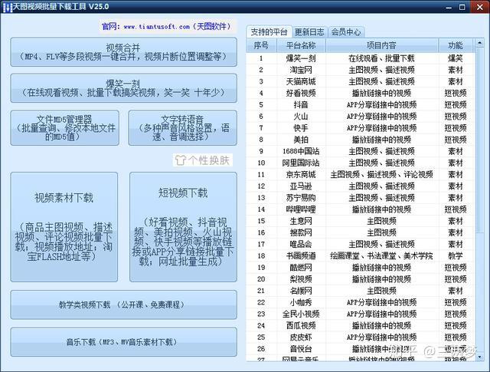The image size is (490, 372).
Task: Click 教学 function cell in row 18
Action: 456,256
